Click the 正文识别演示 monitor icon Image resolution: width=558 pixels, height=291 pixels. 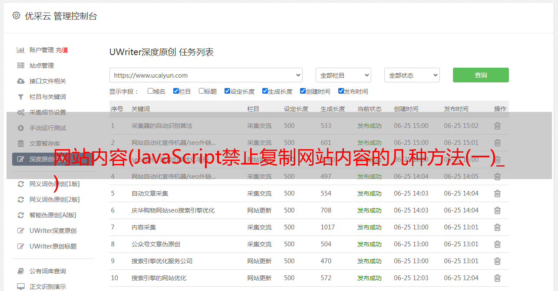pos(20,287)
